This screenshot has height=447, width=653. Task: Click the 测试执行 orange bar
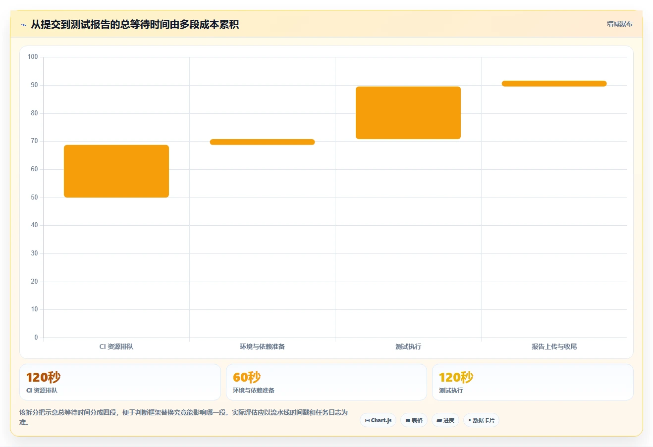[x=408, y=113]
